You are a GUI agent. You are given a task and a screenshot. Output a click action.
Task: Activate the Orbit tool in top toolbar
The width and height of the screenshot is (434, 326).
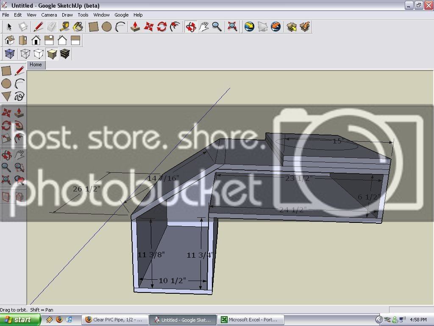191,27
